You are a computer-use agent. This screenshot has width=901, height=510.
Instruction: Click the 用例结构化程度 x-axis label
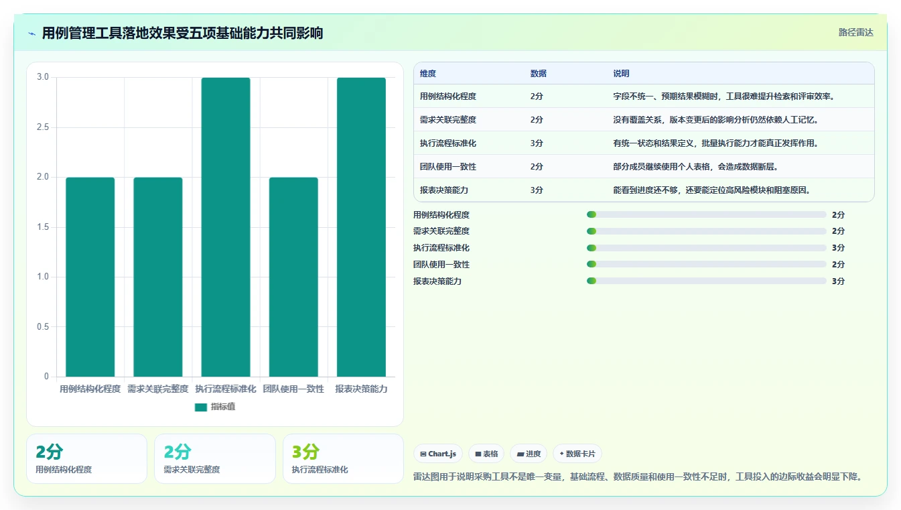[x=90, y=389]
